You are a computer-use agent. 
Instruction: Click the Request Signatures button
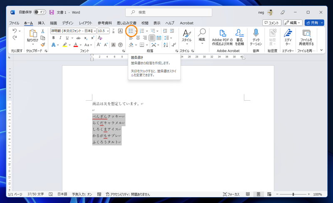pos(239,37)
